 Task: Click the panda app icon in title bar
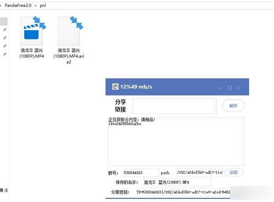point(115,86)
